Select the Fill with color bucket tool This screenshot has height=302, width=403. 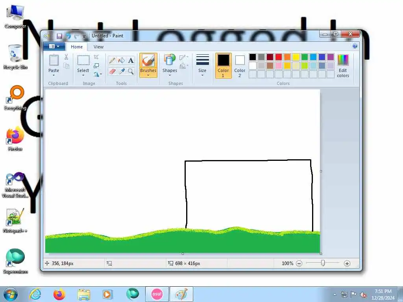(121, 60)
